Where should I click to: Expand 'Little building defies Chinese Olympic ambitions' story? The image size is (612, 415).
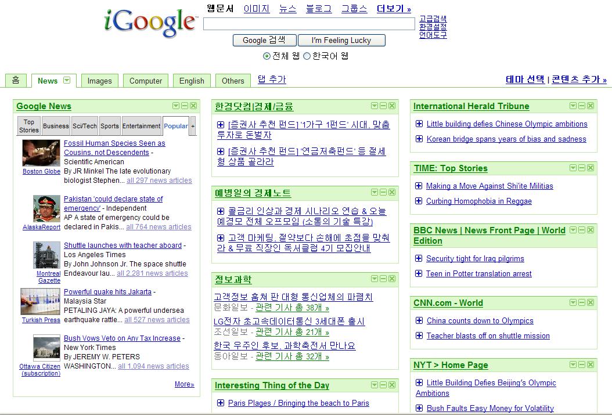(419, 124)
